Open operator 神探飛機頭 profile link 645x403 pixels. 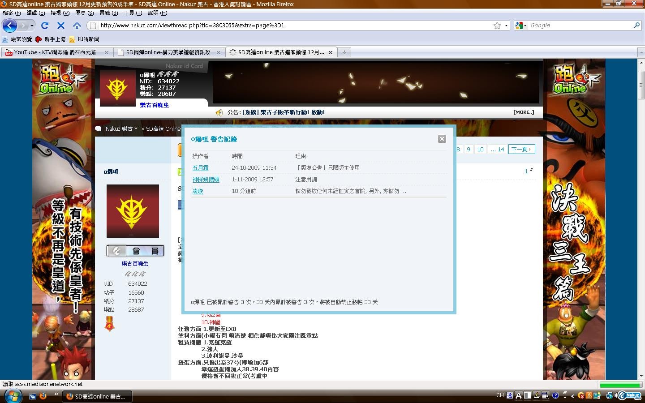tap(206, 180)
